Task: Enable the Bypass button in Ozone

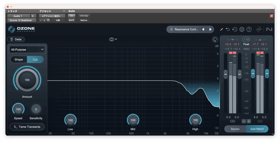Action: coord(235,129)
